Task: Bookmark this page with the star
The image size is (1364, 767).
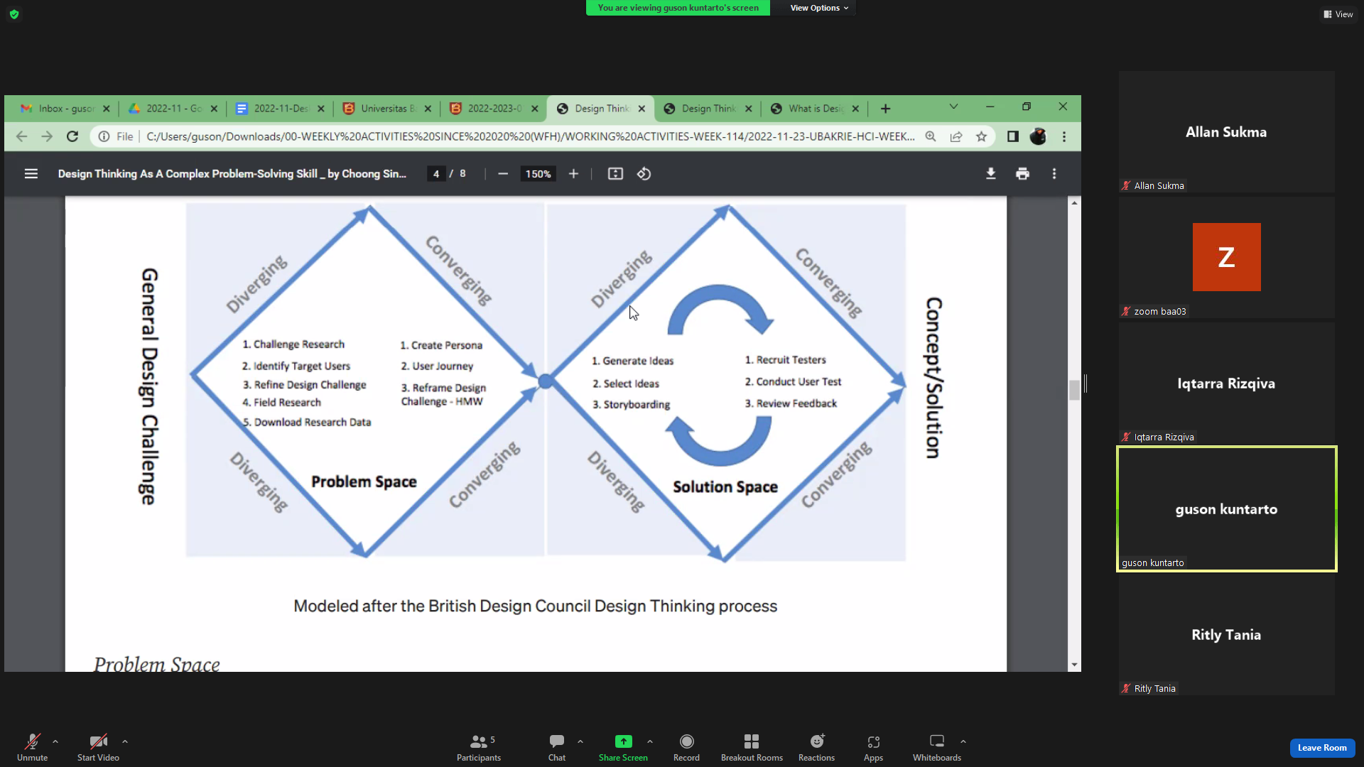Action: tap(981, 136)
